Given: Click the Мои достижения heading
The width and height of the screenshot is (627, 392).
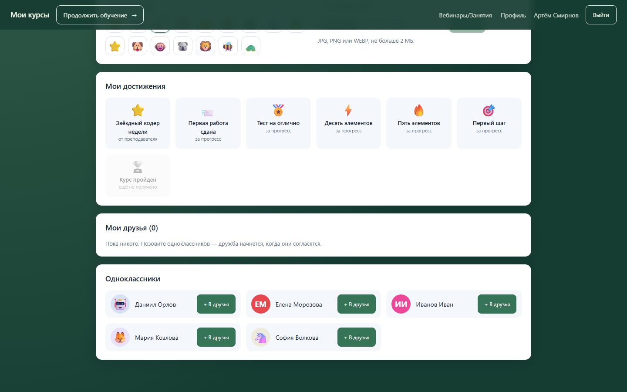Looking at the screenshot, I should 135,86.
